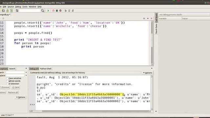Click the editor vertical scrollbar thumb
Image resolution: width=210 pixels, height=118 pixels.
(x=152, y=40)
